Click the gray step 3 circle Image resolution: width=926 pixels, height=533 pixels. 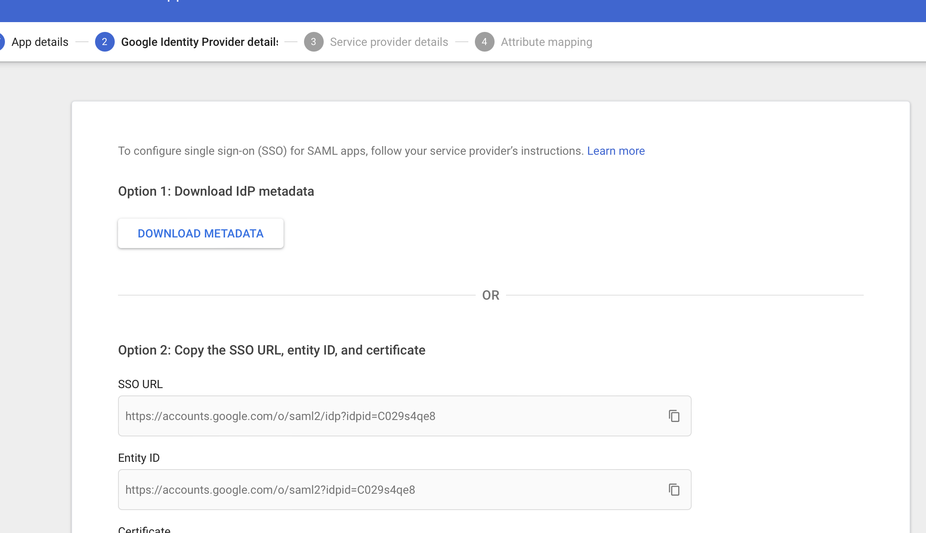click(313, 42)
